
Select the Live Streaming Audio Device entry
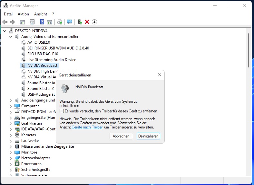(x=52, y=60)
